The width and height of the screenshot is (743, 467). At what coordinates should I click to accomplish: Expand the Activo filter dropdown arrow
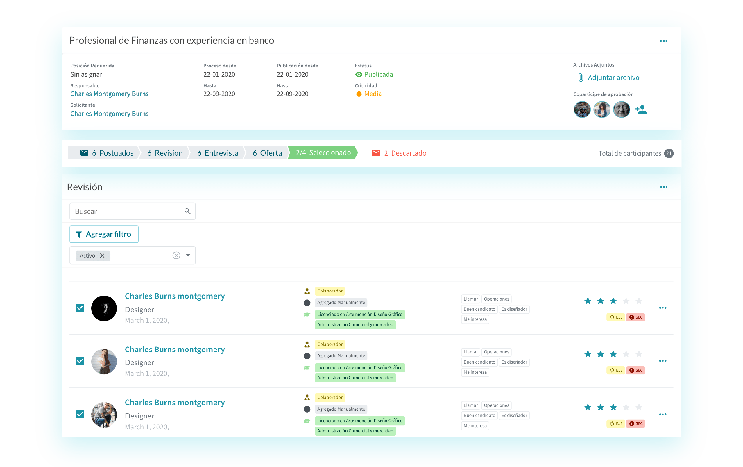pyautogui.click(x=188, y=255)
